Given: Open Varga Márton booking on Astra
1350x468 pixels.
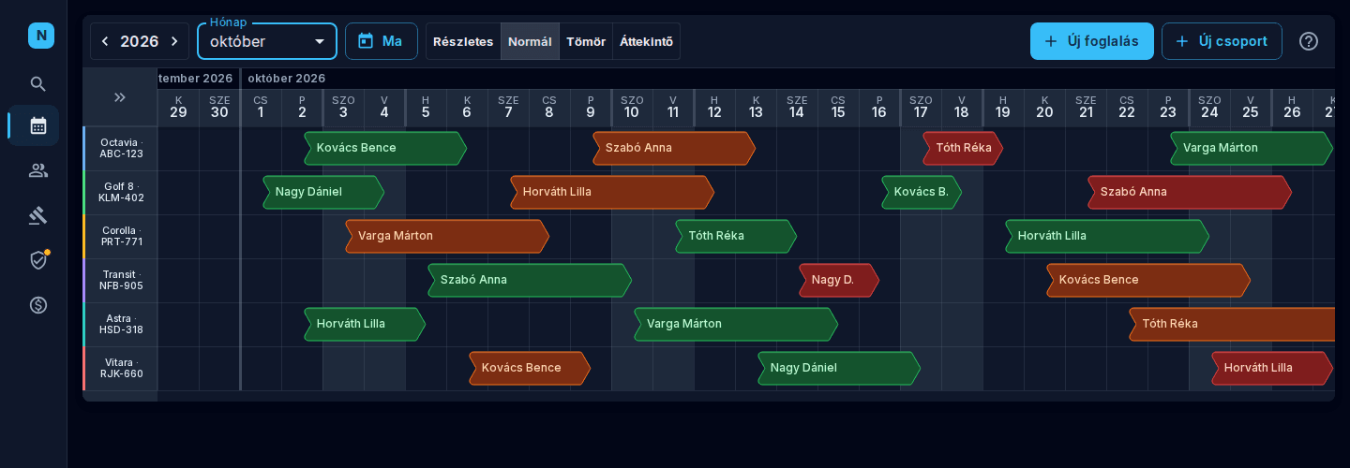Looking at the screenshot, I should 736,324.
